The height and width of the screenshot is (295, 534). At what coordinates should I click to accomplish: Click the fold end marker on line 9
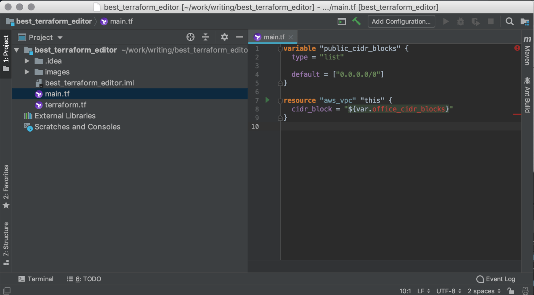(x=280, y=118)
